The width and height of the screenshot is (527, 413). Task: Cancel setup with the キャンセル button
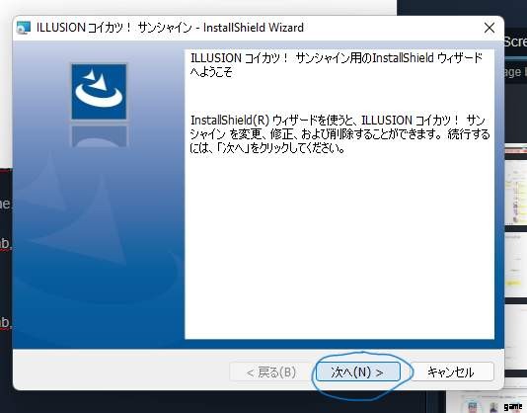[x=450, y=372]
